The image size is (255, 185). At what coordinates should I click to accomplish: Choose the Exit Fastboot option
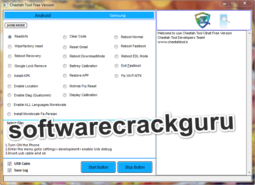(116, 66)
